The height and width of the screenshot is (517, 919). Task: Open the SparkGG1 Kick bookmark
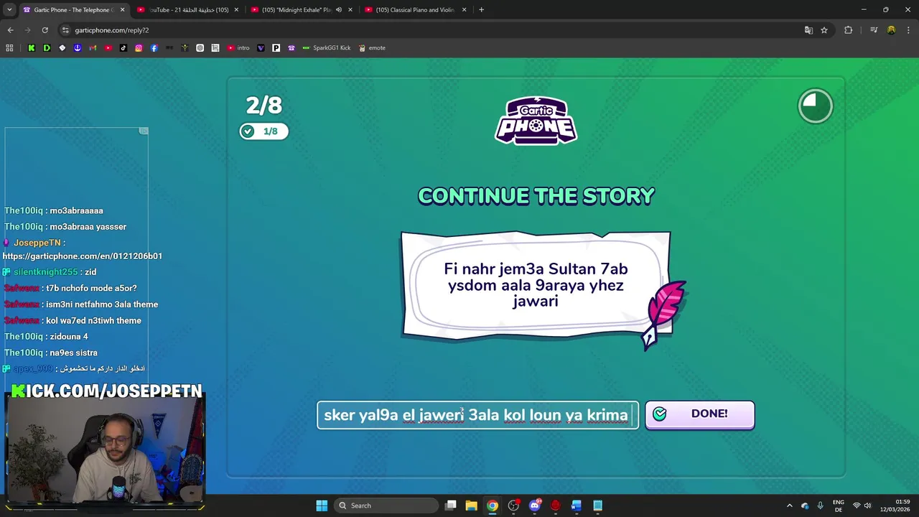[327, 48]
